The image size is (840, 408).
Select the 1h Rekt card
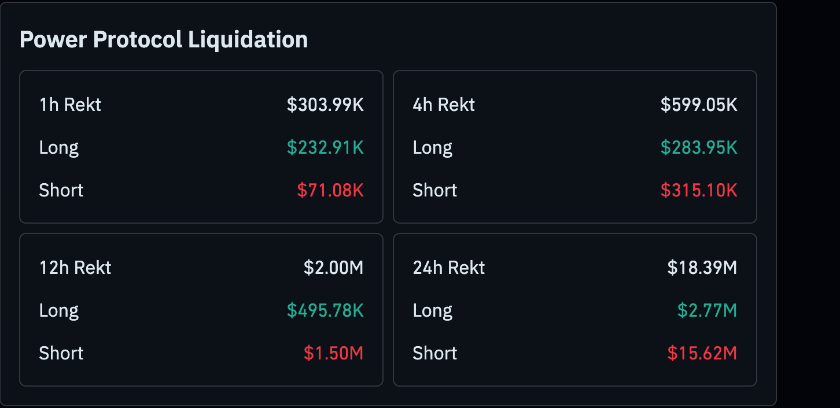click(201, 147)
